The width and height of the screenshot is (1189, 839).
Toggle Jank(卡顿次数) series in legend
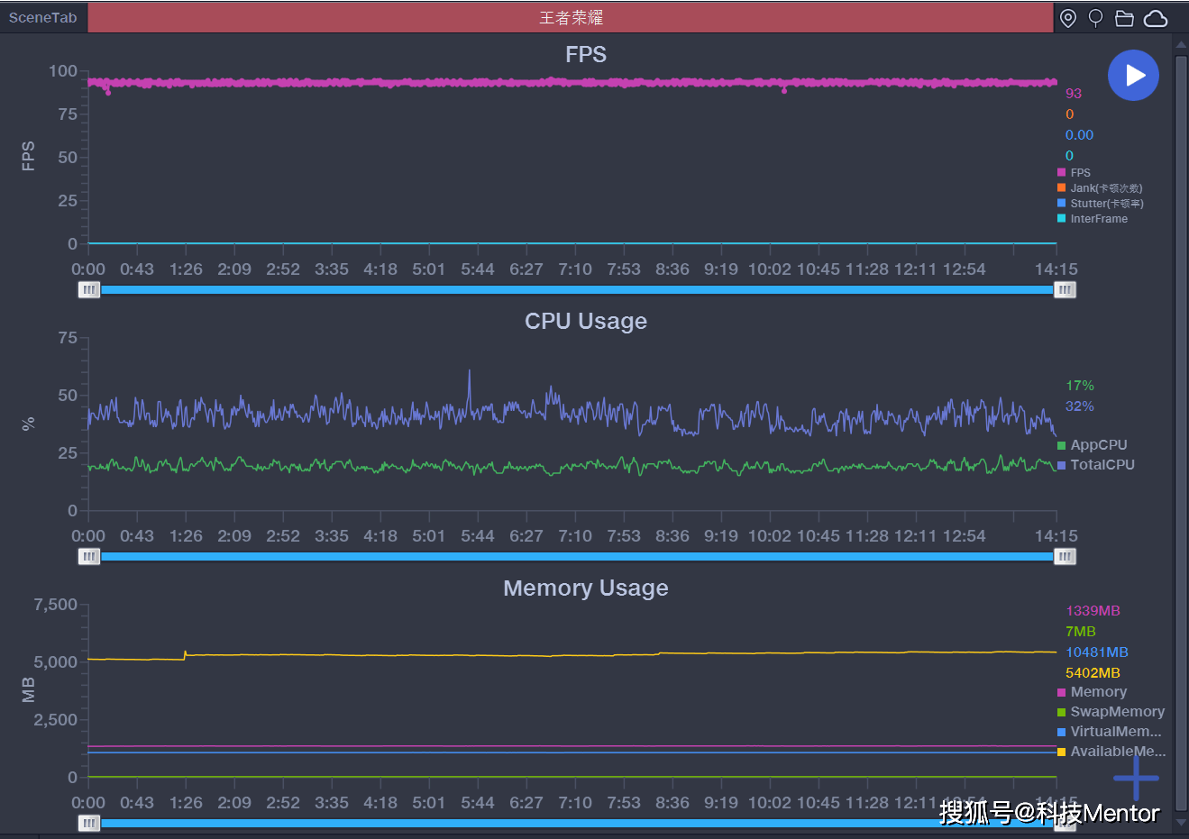pyautogui.click(x=1100, y=187)
